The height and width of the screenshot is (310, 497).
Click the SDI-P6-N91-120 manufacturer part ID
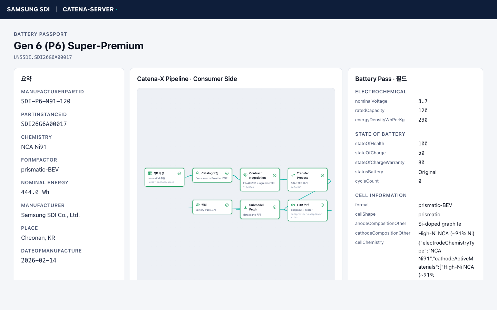point(46,101)
